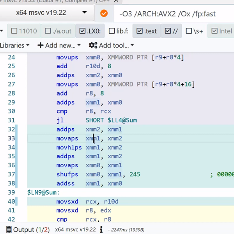The image size is (234, 234).
Task: Click the gears icon beside Add tool
Action: pyautogui.click(x=93, y=46)
